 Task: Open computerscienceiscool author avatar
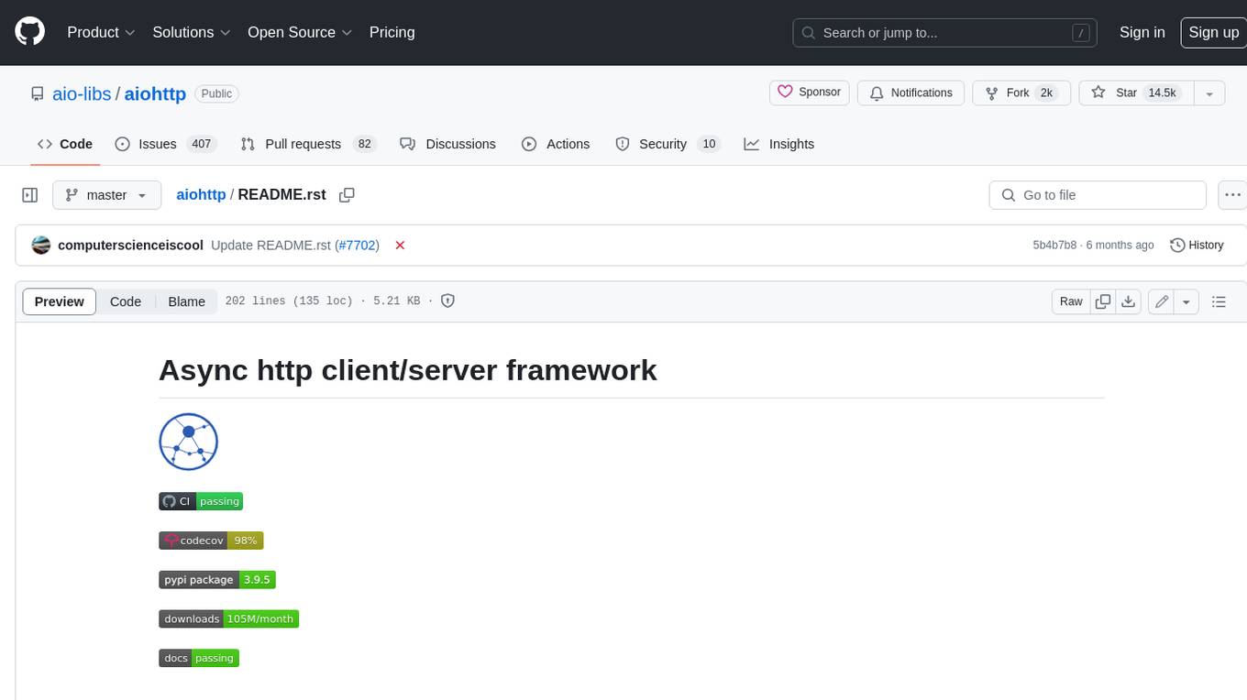[40, 245]
